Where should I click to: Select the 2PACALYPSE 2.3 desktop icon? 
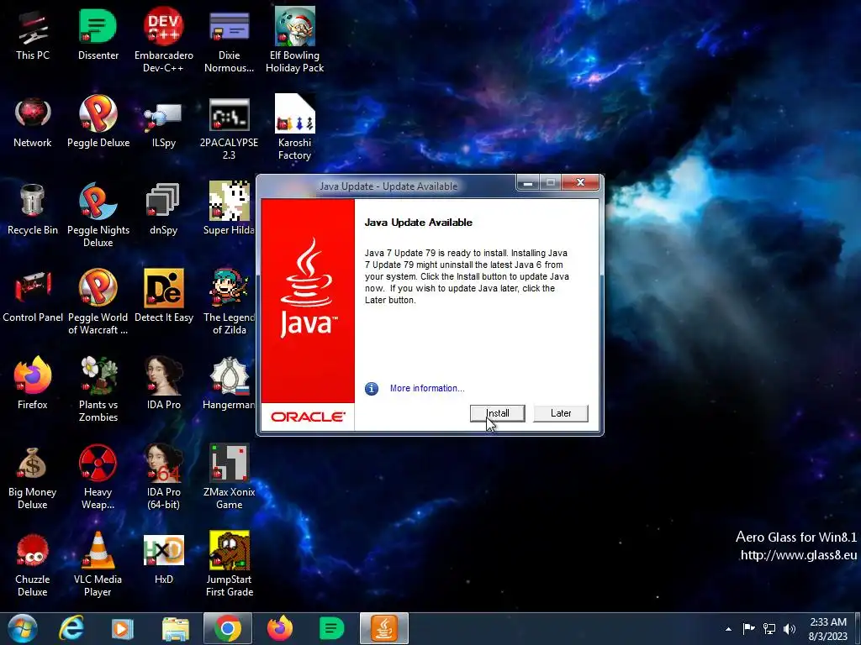[229, 128]
